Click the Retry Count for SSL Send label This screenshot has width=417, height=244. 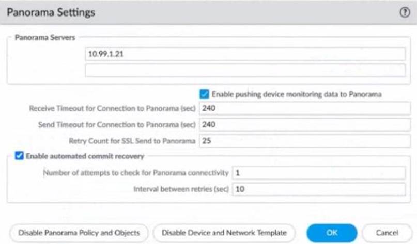pyautogui.click(x=132, y=140)
